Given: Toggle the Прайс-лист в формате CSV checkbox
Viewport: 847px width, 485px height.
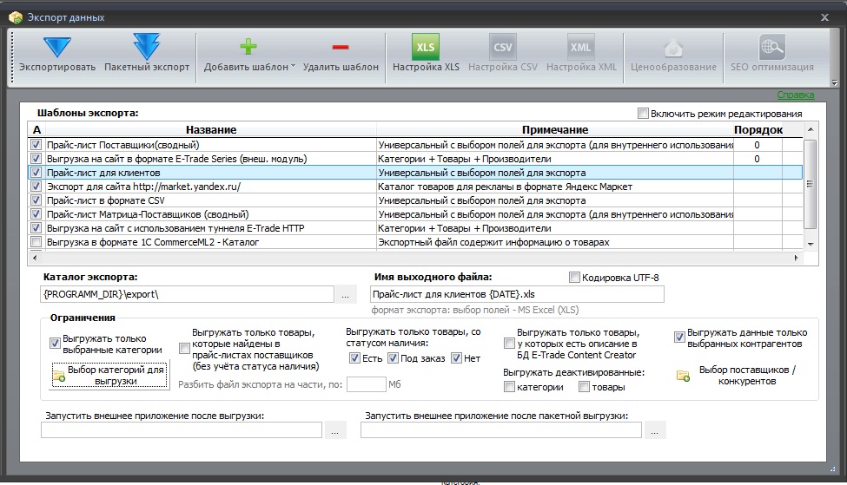Looking at the screenshot, I should (36, 200).
